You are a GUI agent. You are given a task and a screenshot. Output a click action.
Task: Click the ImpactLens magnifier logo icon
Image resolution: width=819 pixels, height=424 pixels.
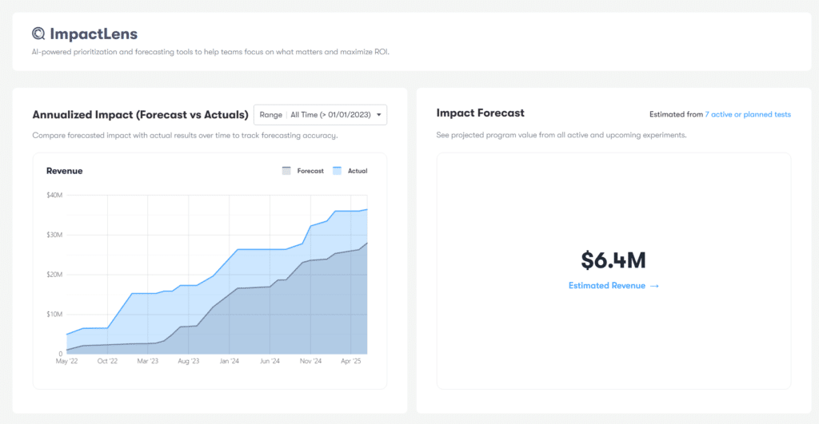39,34
